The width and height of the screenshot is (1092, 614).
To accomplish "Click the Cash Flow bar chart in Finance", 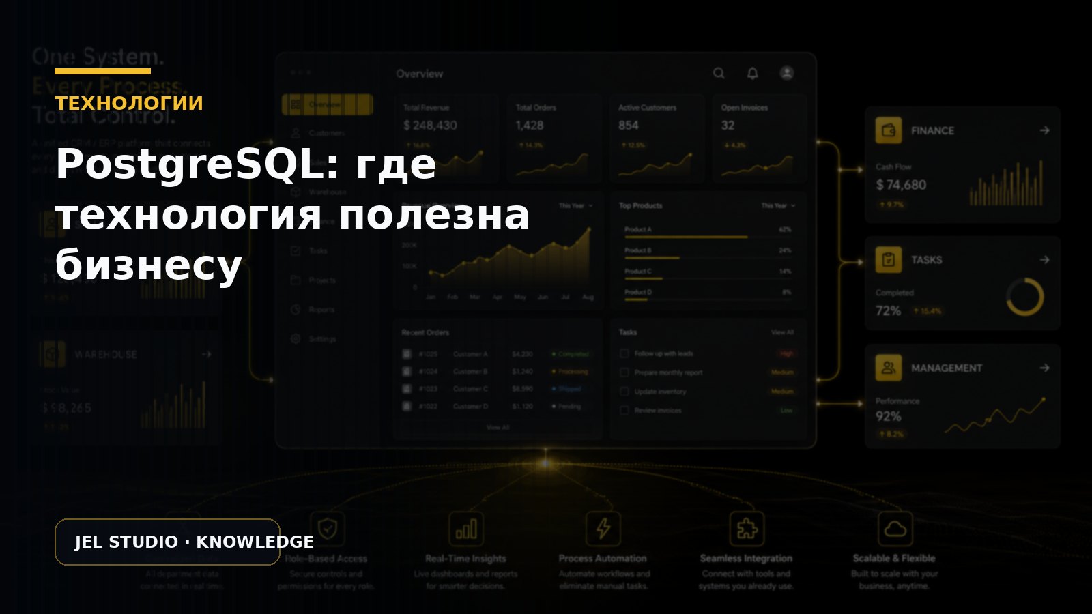I will click(1007, 183).
